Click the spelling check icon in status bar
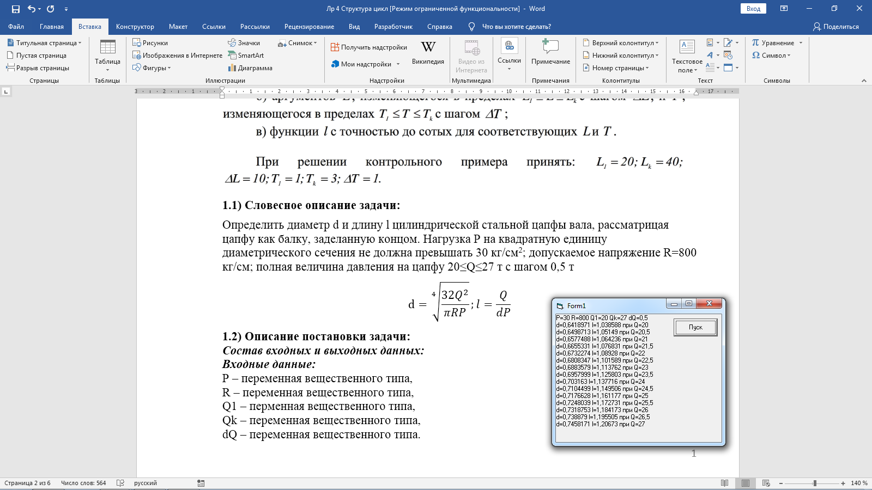This screenshot has height=490, width=872. pos(120,483)
